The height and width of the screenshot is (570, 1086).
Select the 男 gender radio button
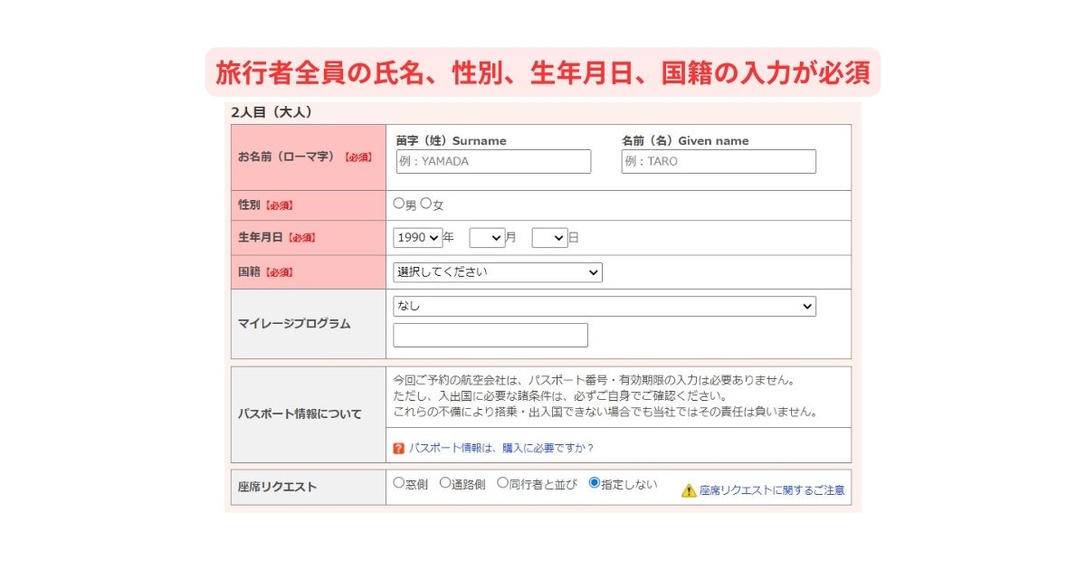[399, 204]
